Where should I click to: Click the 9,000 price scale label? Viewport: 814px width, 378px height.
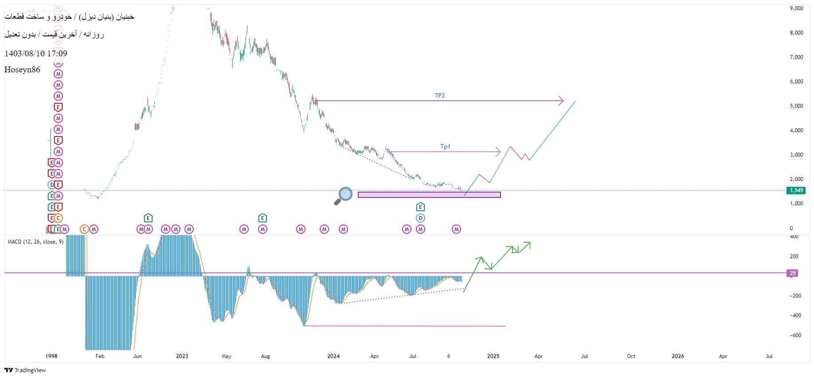pos(796,8)
